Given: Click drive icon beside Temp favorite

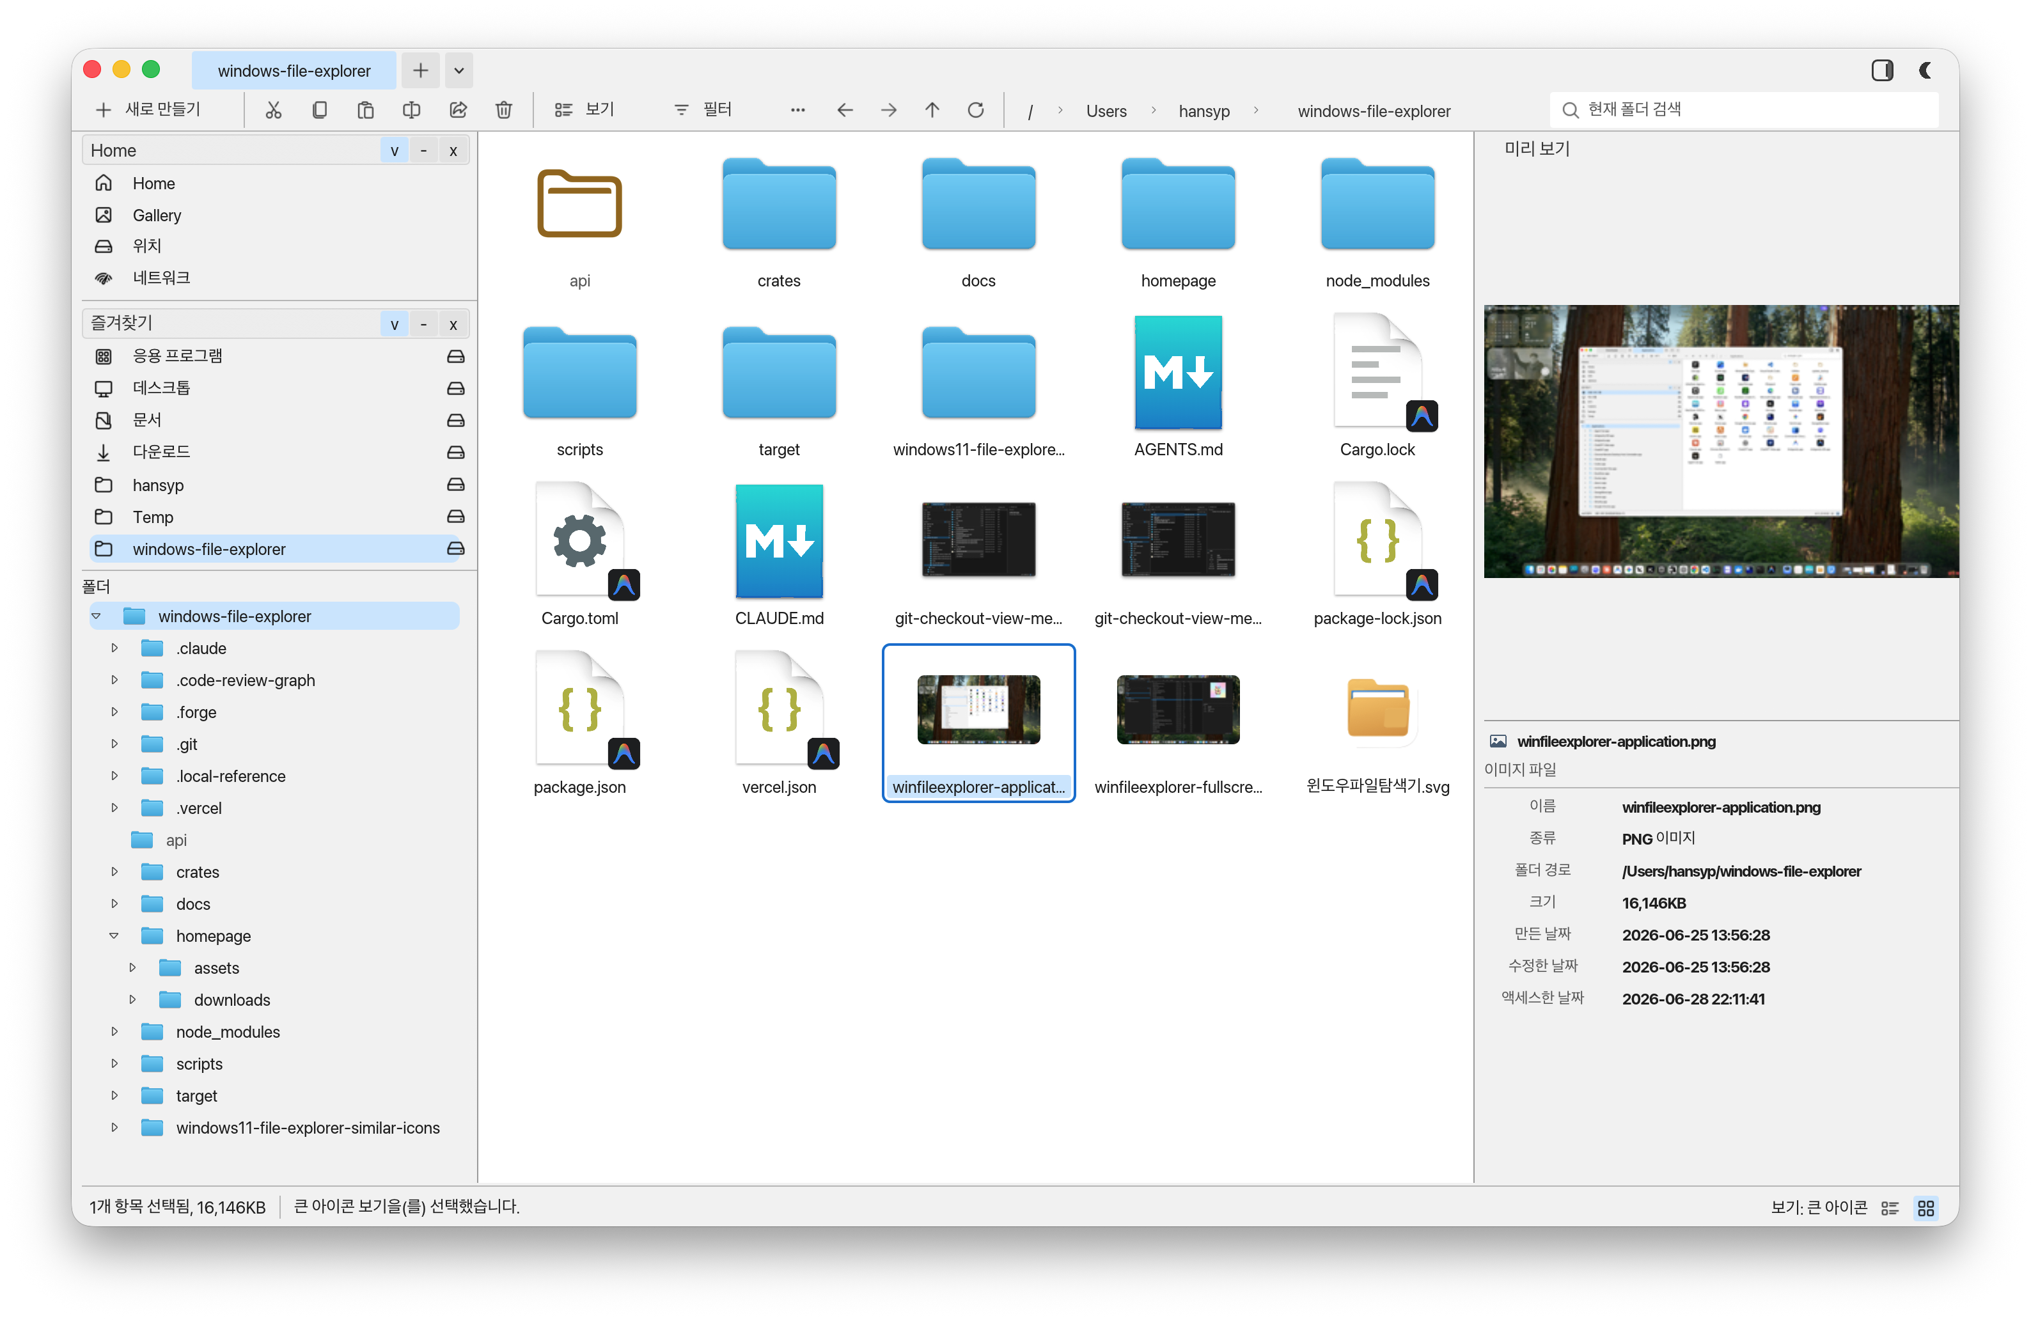Looking at the screenshot, I should [x=456, y=517].
